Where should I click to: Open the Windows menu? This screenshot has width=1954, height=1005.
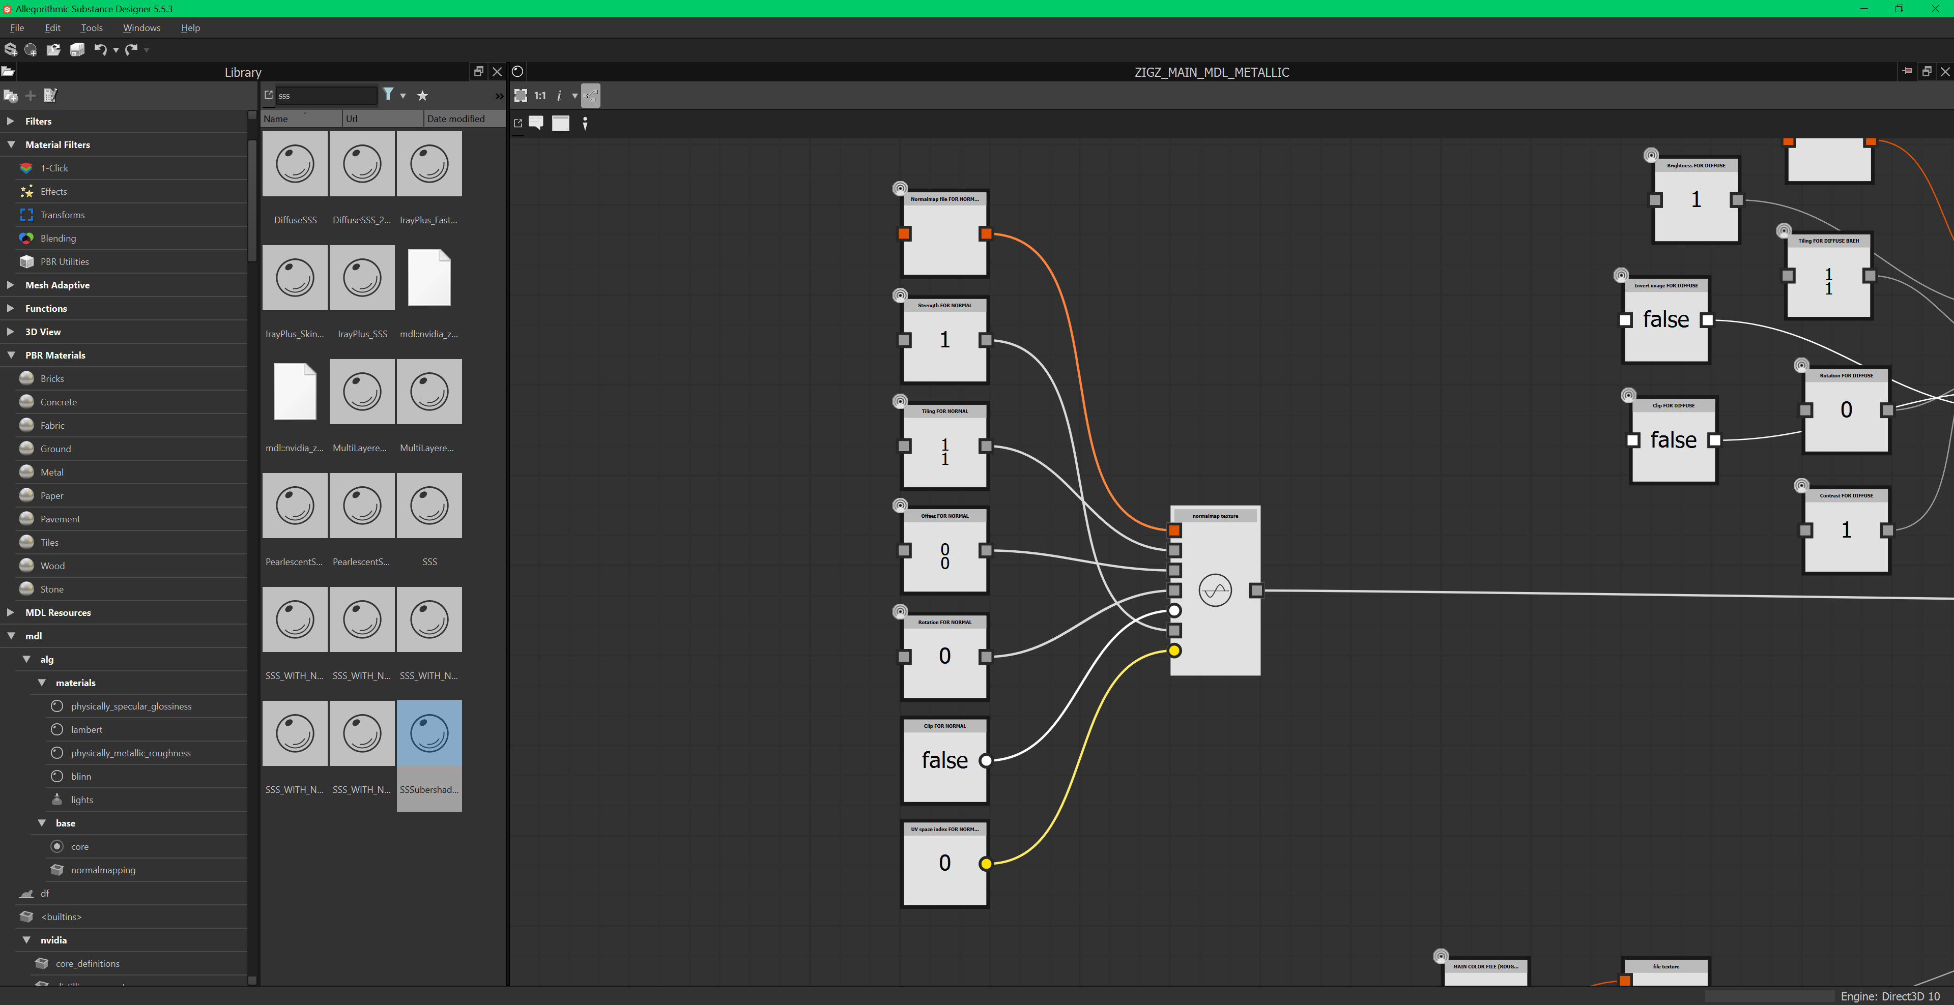click(x=142, y=28)
